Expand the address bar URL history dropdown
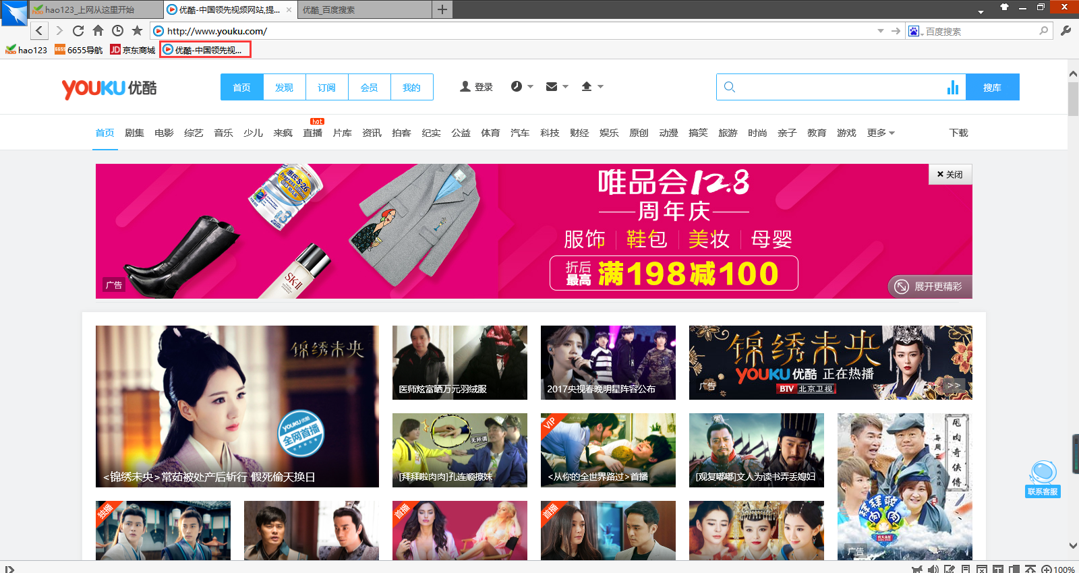Screen dimensions: 1079x573 pyautogui.click(x=880, y=31)
